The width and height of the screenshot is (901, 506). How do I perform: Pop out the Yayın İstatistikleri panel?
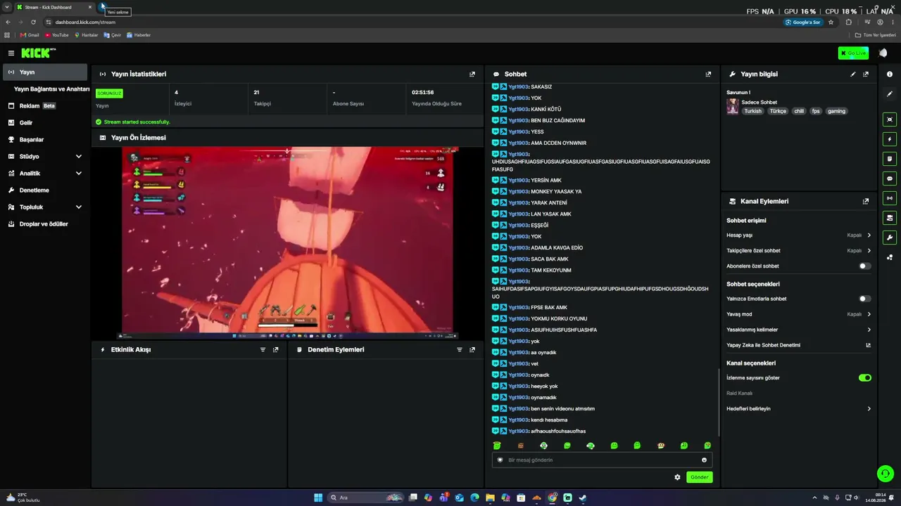pos(472,74)
